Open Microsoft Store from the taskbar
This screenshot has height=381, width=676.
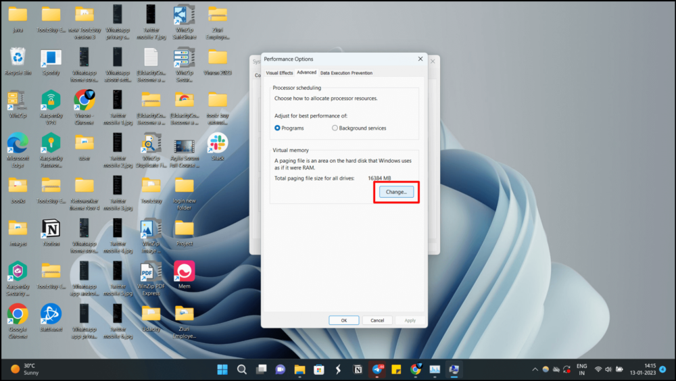[x=319, y=370]
